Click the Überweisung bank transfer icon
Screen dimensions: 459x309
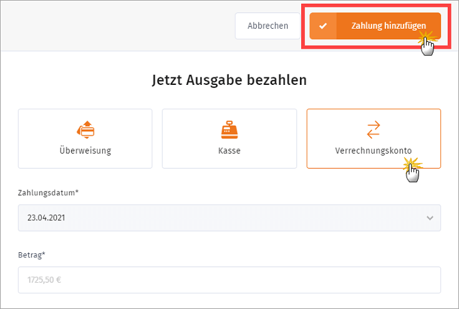[85, 129]
